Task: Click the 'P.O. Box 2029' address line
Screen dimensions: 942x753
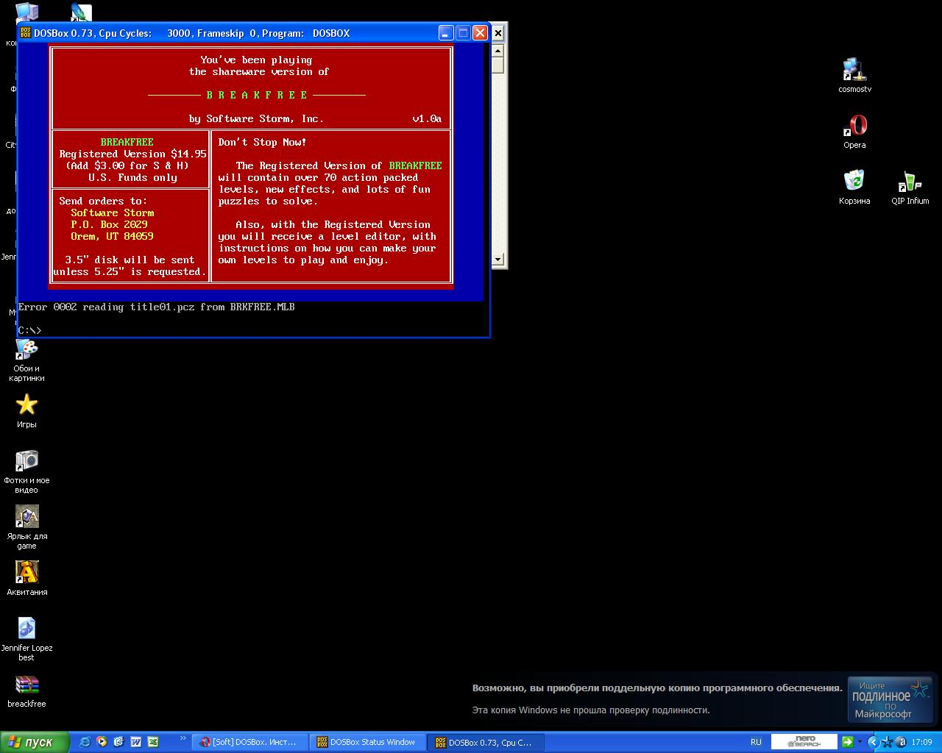Action: 109,224
